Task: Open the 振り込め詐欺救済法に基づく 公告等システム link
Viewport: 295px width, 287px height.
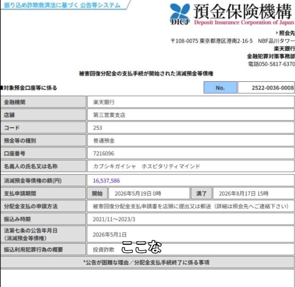Action: pyautogui.click(x=62, y=5)
